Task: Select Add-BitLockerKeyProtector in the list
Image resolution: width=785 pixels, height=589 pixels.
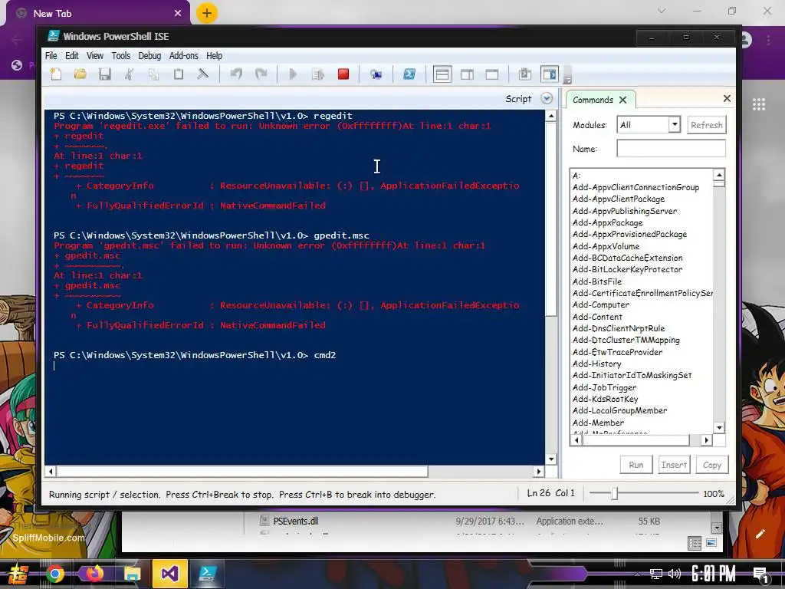Action: pos(627,269)
